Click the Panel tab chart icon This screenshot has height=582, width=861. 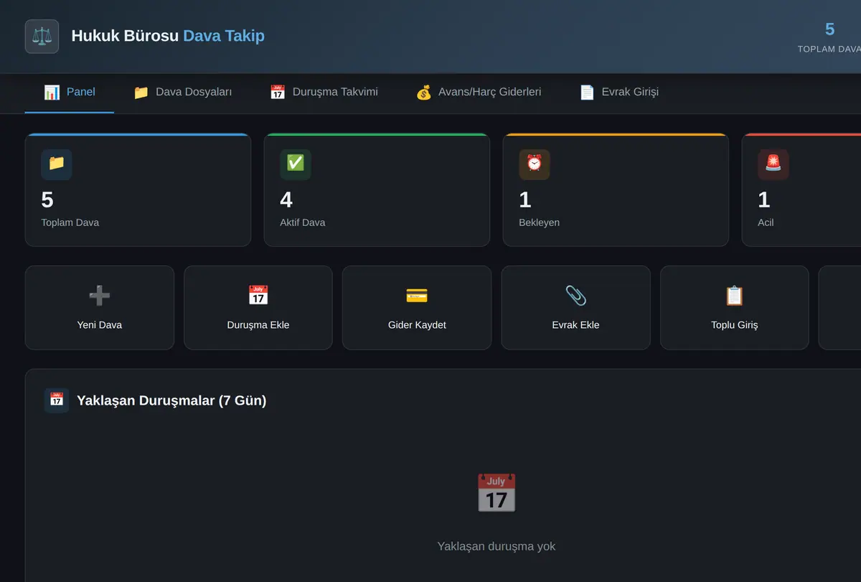pyautogui.click(x=52, y=92)
